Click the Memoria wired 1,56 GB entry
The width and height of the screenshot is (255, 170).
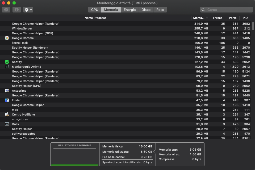click(x=180, y=154)
